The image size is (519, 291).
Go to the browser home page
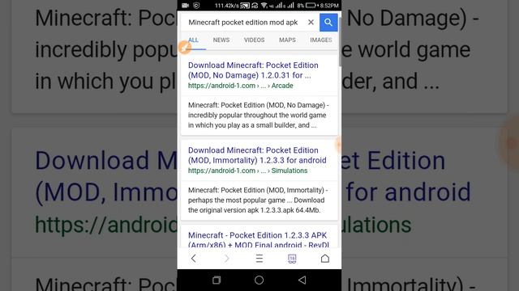tap(325, 259)
